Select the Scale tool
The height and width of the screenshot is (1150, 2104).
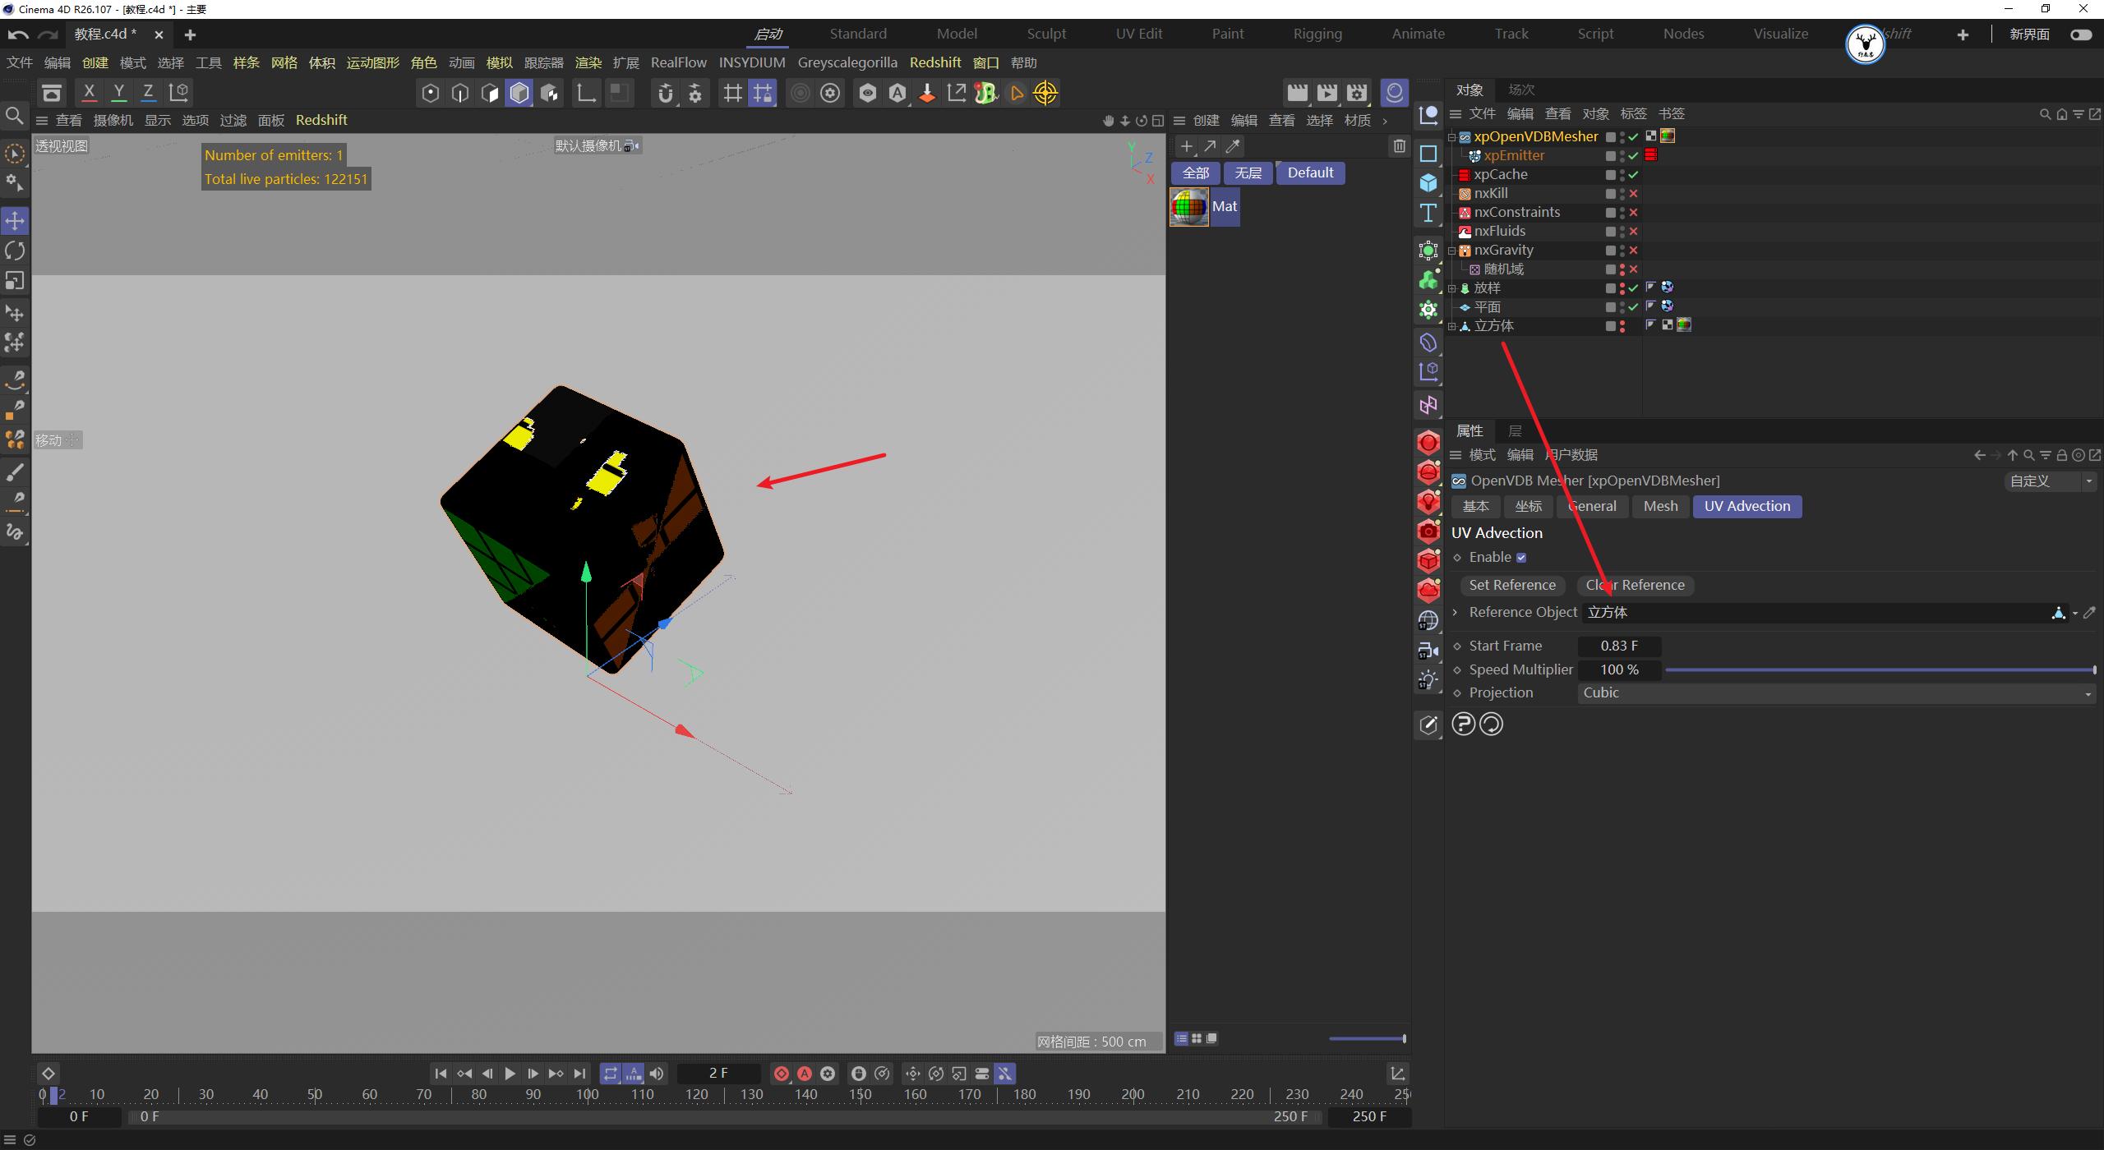[x=14, y=281]
